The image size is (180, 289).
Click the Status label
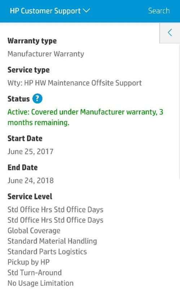point(19,99)
